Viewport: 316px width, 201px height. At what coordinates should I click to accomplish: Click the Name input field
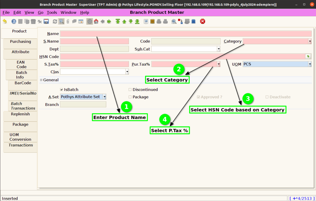(x=185, y=34)
